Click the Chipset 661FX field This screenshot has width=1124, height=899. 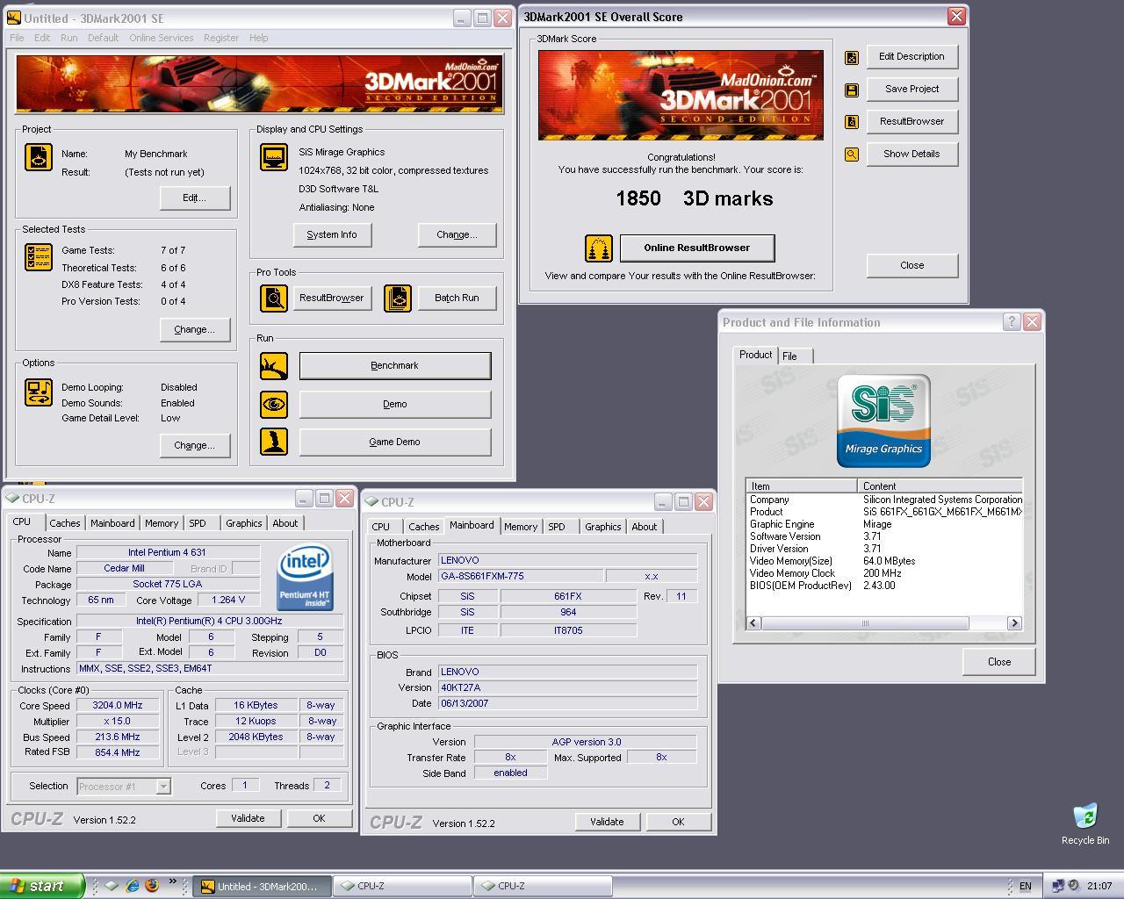(568, 596)
